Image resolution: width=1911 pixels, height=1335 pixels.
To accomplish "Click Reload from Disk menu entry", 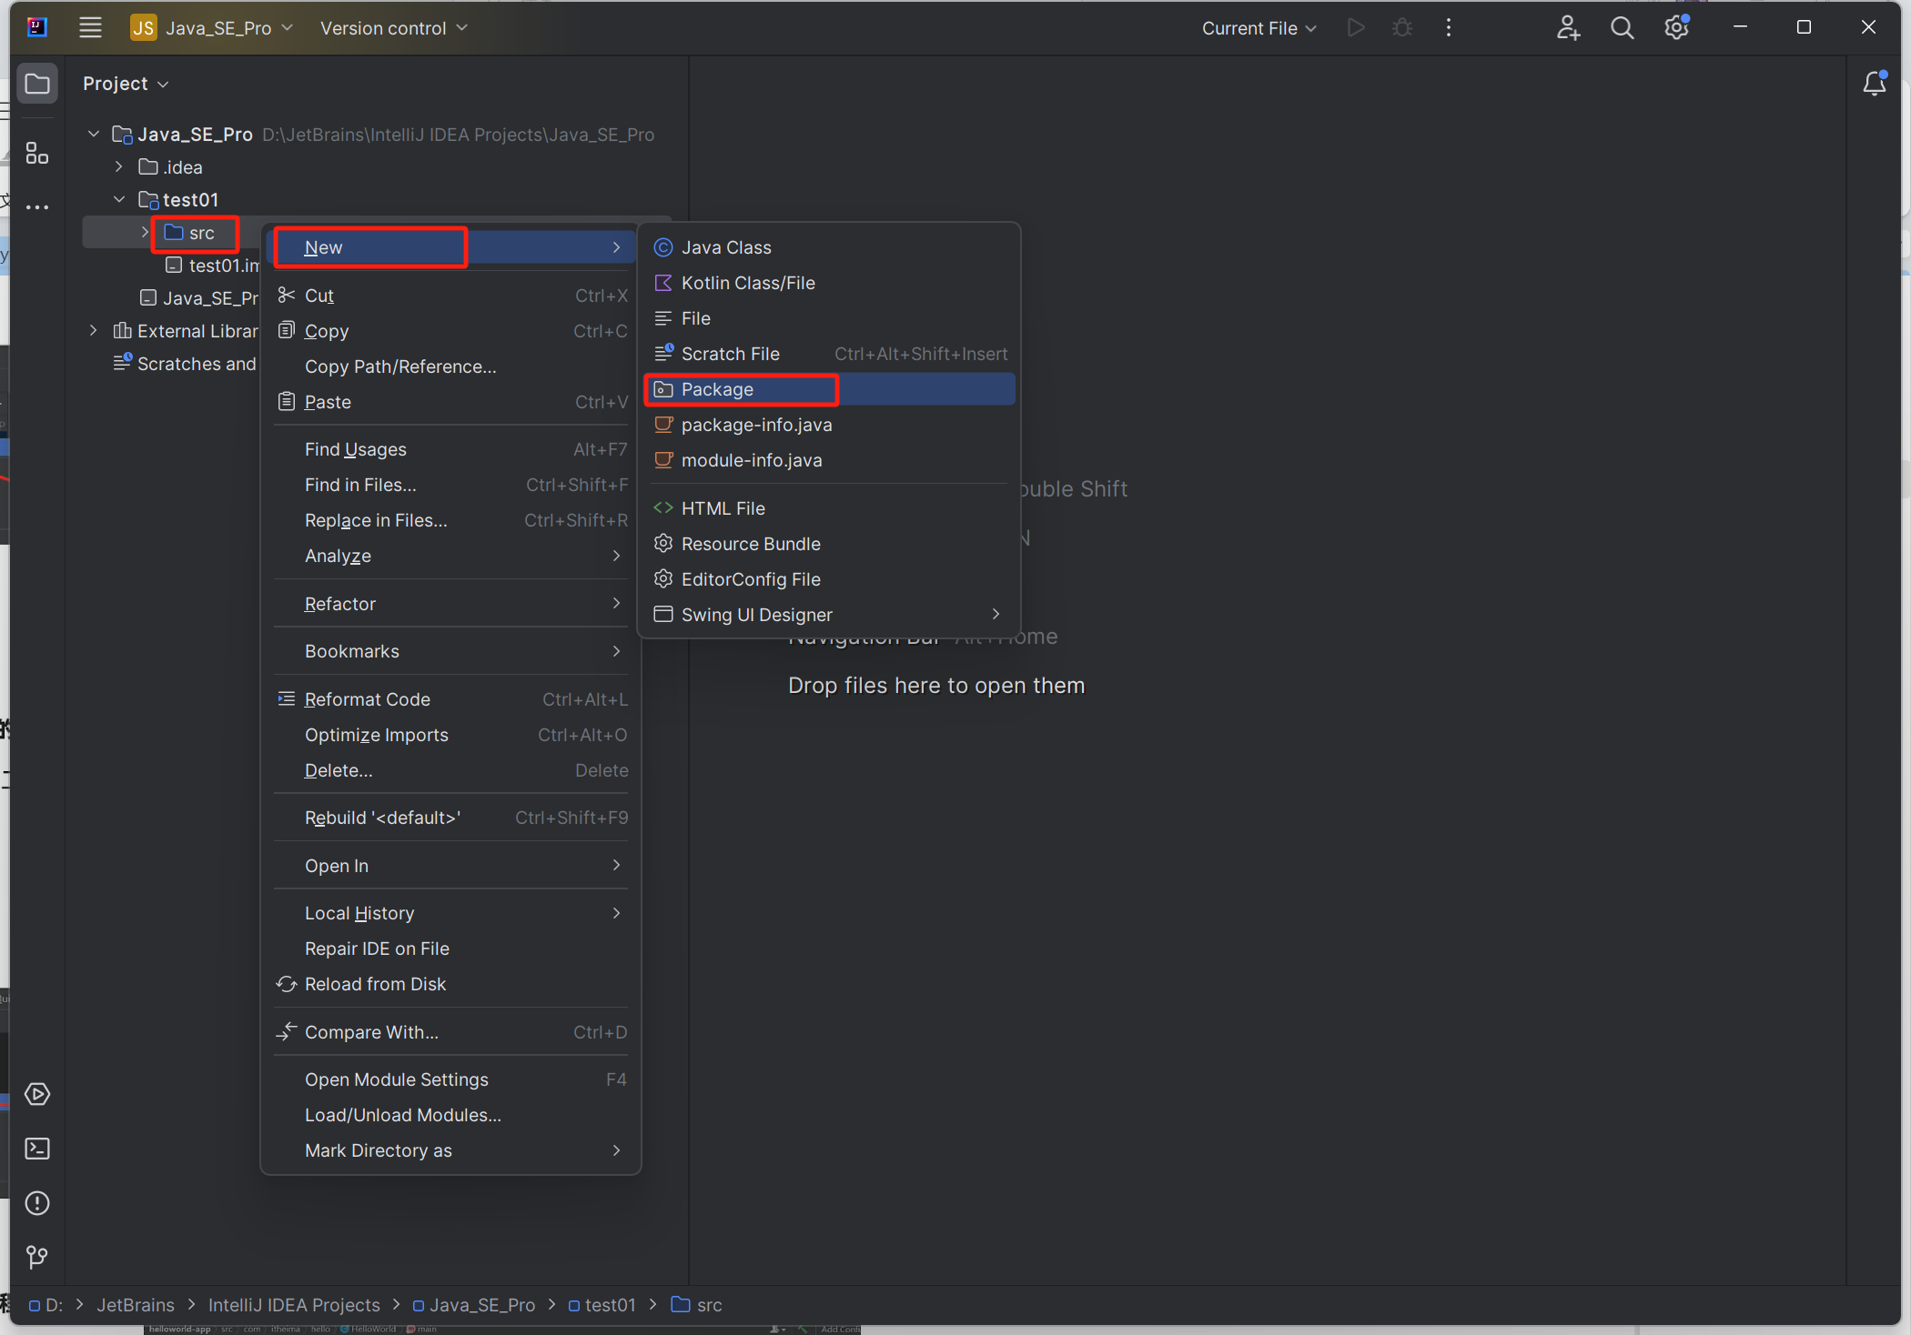I will coord(375,984).
